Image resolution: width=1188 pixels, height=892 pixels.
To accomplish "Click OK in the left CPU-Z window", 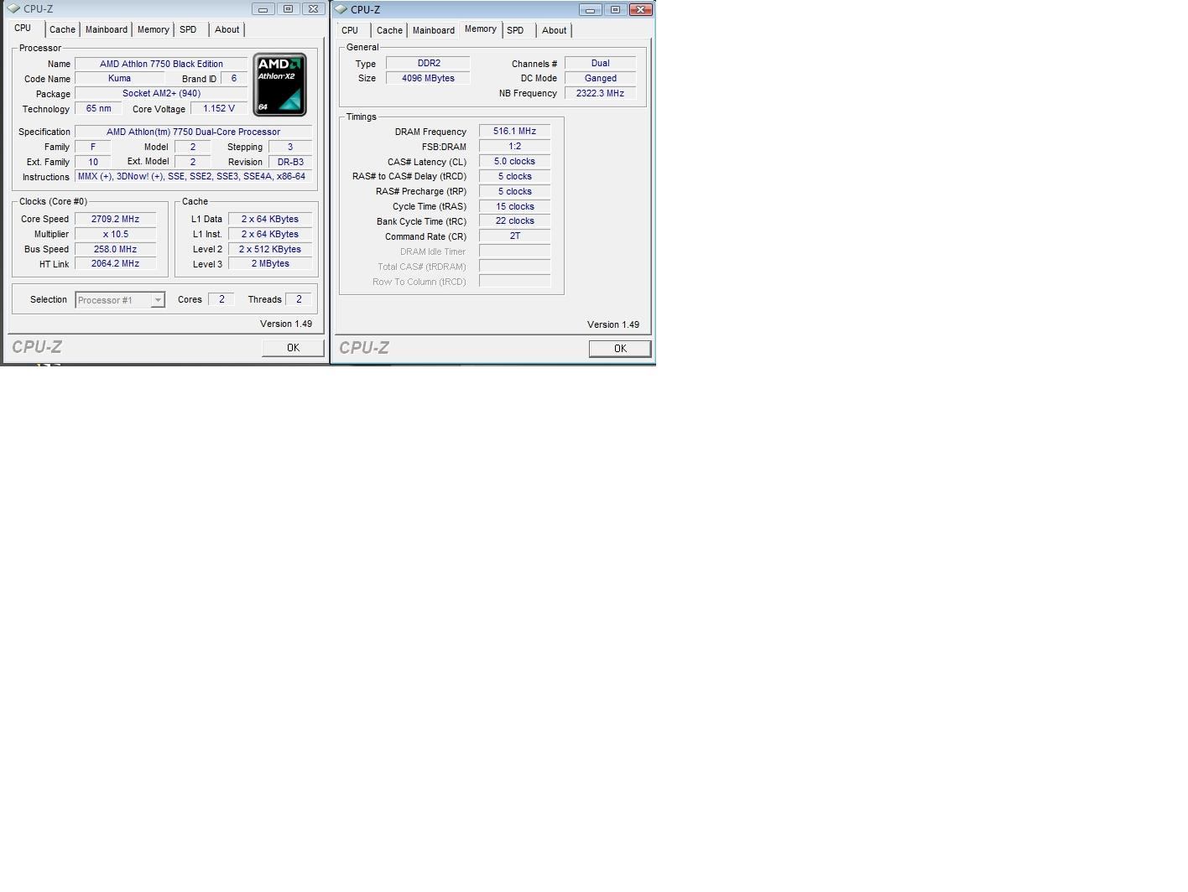I will [x=293, y=348].
